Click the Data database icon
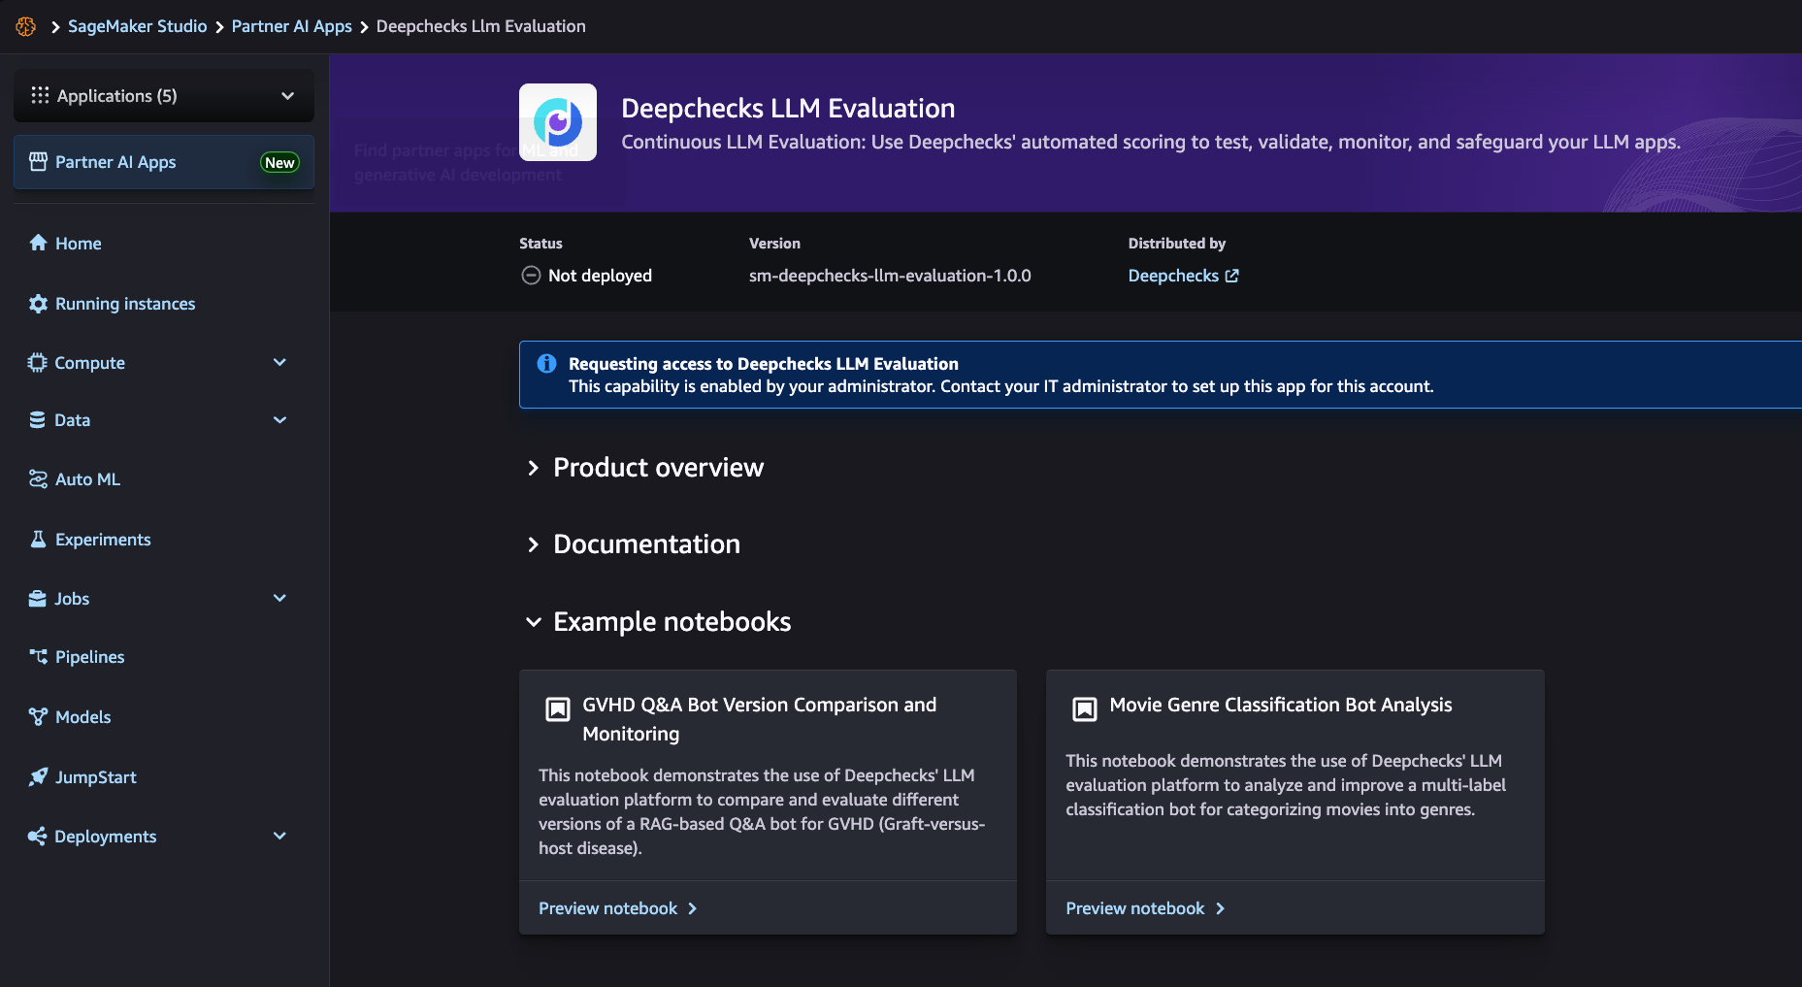 coord(37,420)
